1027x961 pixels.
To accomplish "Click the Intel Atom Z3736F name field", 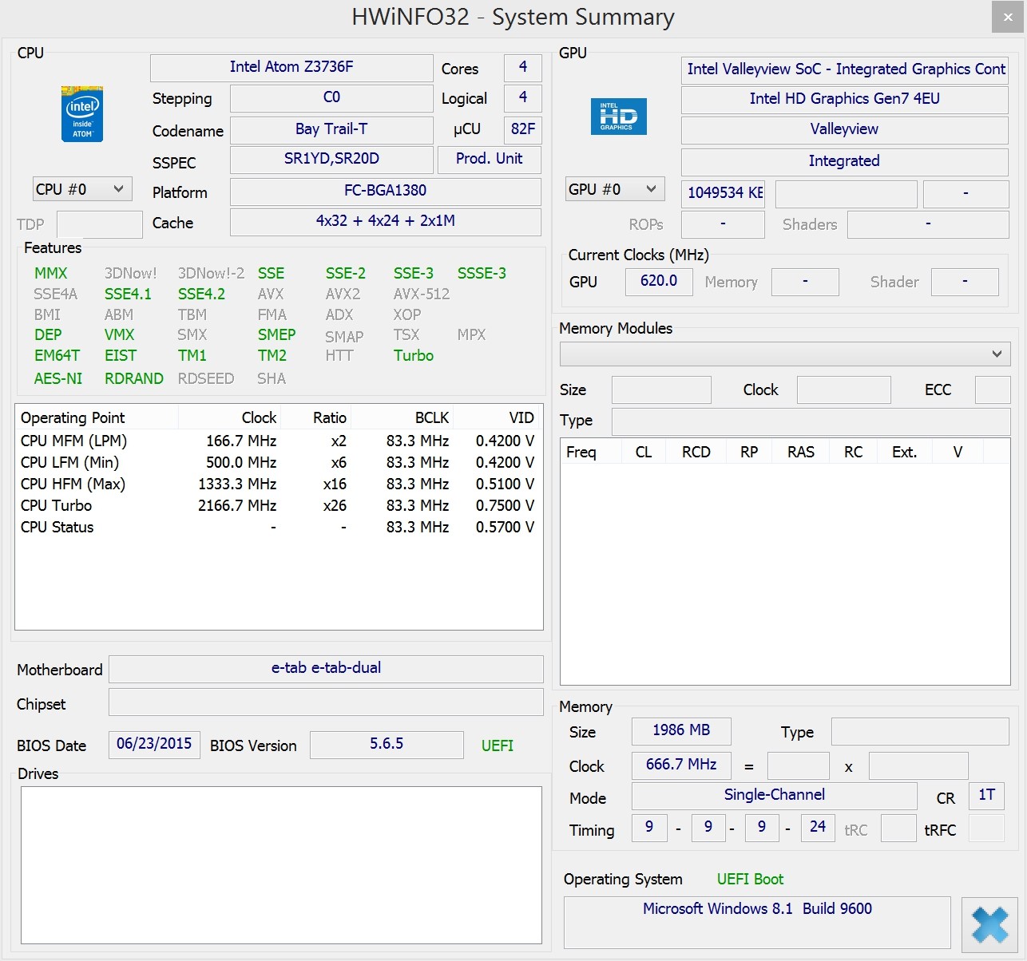I will pos(291,67).
